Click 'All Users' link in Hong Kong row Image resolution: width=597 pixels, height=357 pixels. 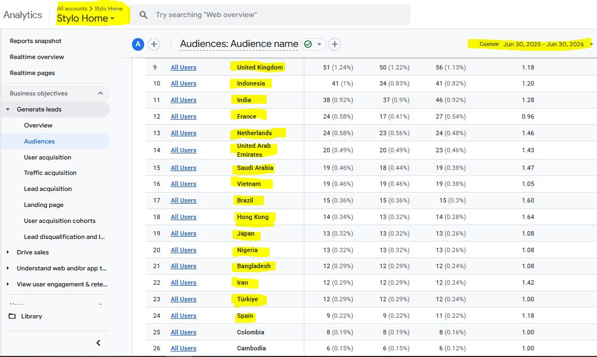(183, 217)
